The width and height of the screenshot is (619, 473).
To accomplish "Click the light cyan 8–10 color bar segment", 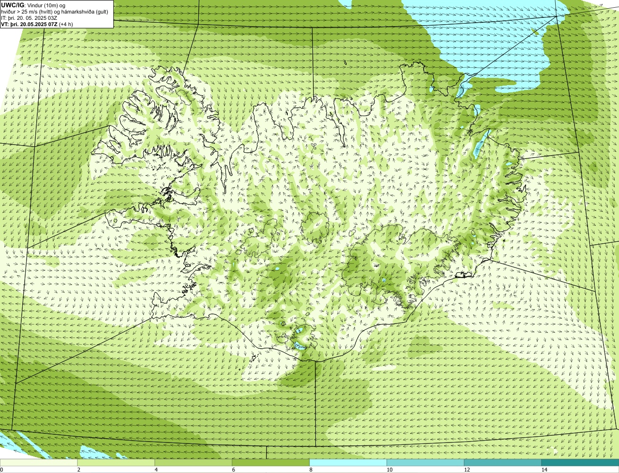I will (x=348, y=462).
